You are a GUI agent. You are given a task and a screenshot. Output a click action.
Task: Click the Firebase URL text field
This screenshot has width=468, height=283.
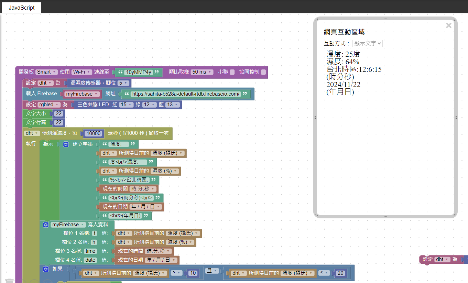[186, 94]
